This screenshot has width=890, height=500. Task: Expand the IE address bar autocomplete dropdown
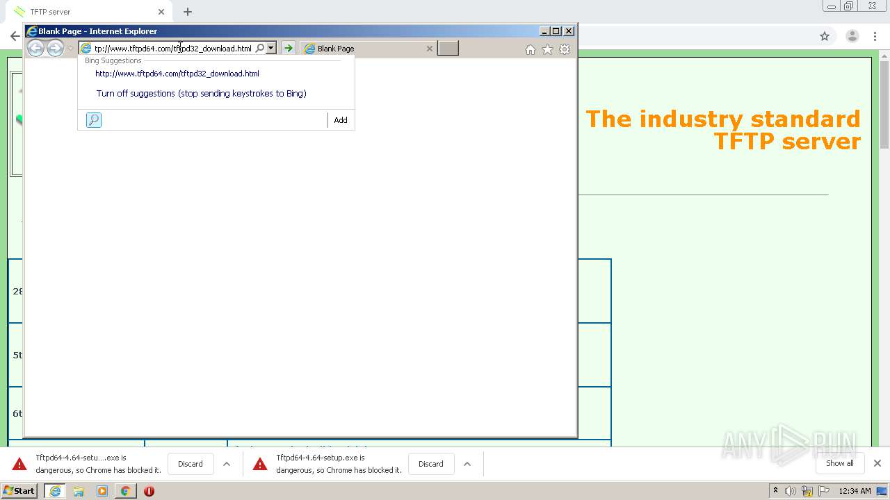coord(271,48)
